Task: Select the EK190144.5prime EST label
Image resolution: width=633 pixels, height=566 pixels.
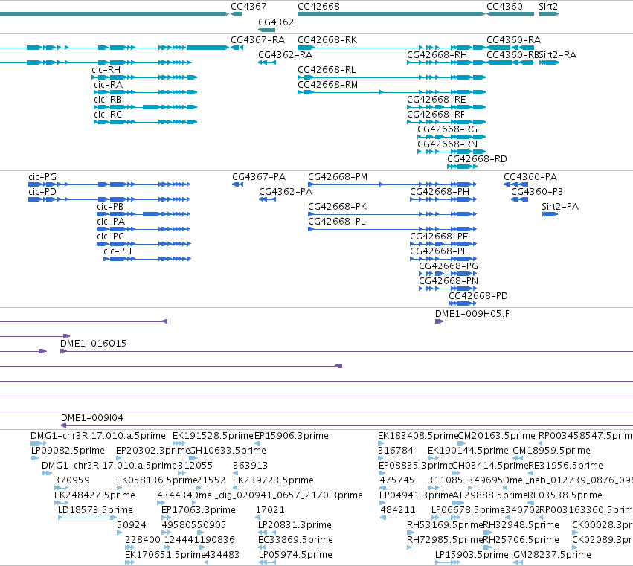Action: pos(468,451)
